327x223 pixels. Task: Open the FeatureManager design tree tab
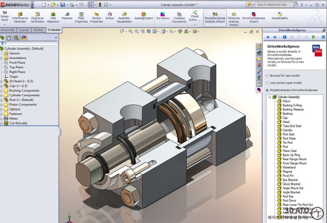pyautogui.click(x=2, y=38)
